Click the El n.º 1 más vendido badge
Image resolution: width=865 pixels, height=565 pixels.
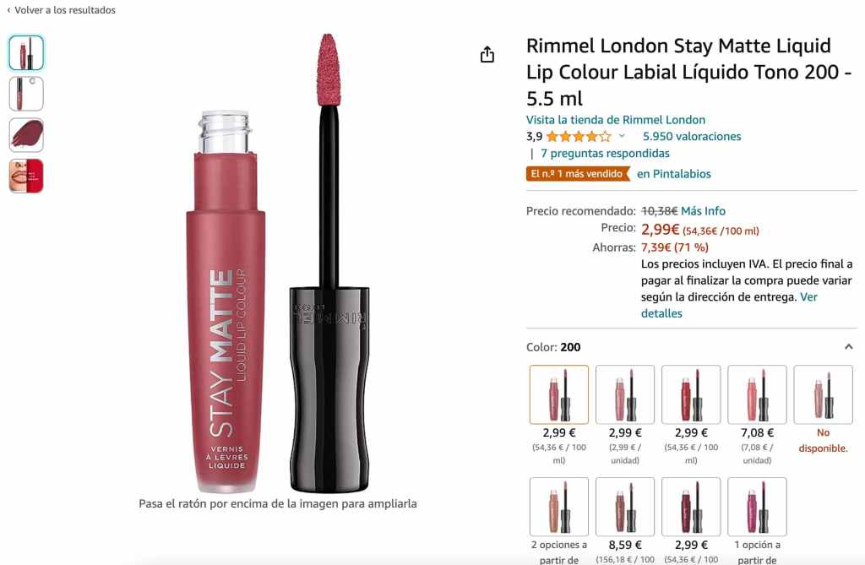(578, 174)
